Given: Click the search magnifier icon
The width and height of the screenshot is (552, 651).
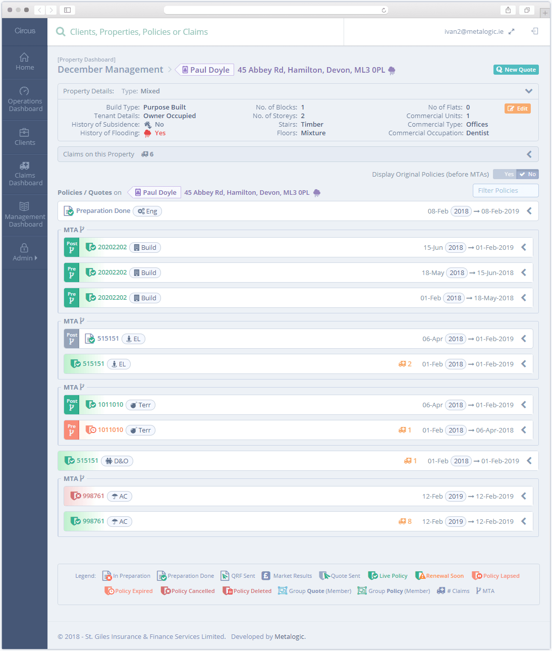Looking at the screenshot, I should tap(61, 32).
